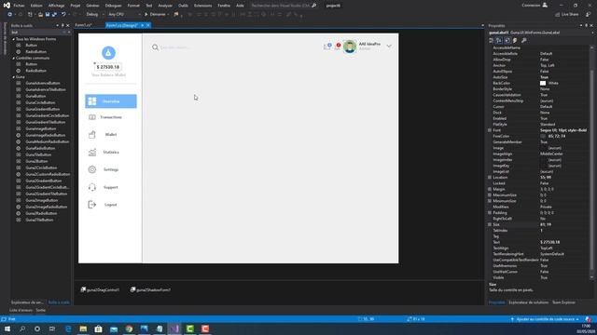The height and width of the screenshot is (335, 597).
Task: Open the Affichage menu
Action: 56,6
